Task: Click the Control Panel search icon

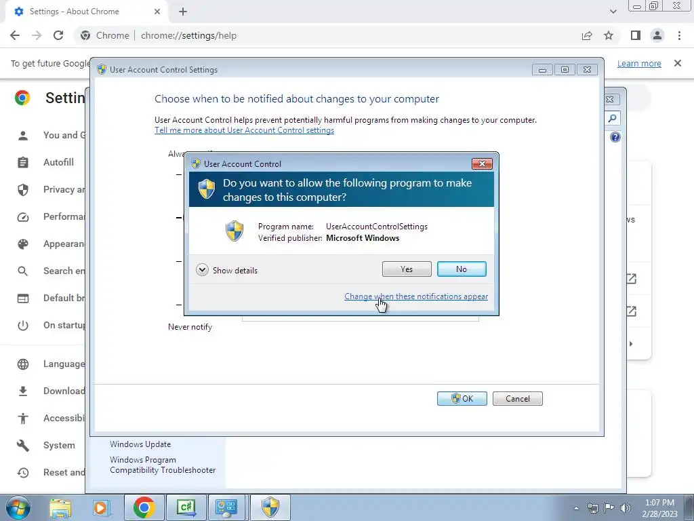Action: click(x=613, y=118)
